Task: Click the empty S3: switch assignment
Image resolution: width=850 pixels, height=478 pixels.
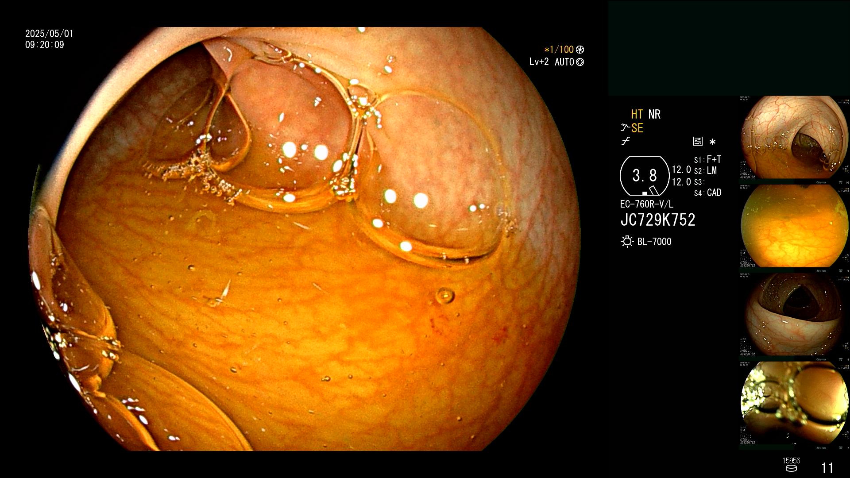Action: (x=699, y=182)
